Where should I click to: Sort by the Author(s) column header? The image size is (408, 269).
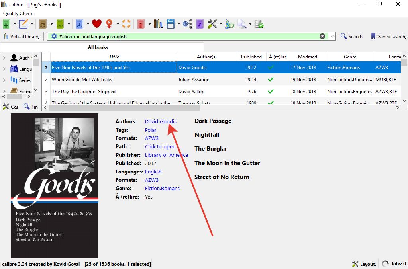[x=207, y=57]
